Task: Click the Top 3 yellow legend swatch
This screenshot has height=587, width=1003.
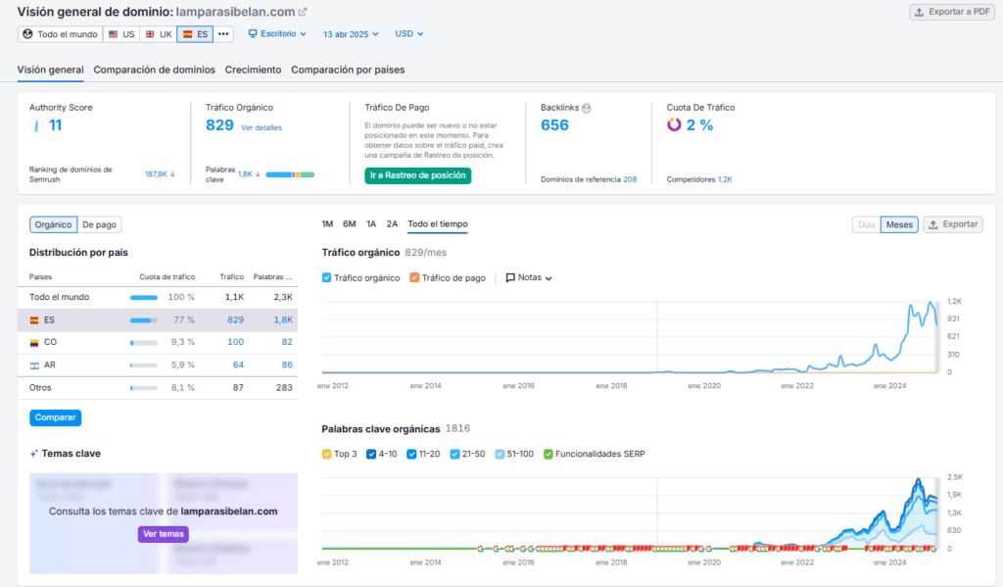Action: click(x=327, y=454)
